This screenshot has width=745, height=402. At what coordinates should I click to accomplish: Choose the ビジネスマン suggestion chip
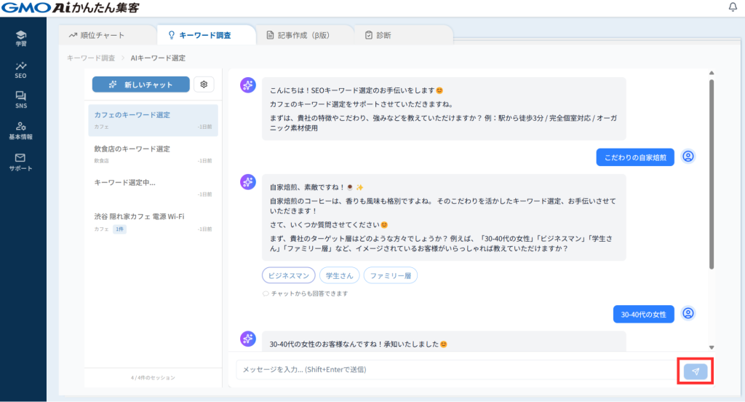pos(288,275)
